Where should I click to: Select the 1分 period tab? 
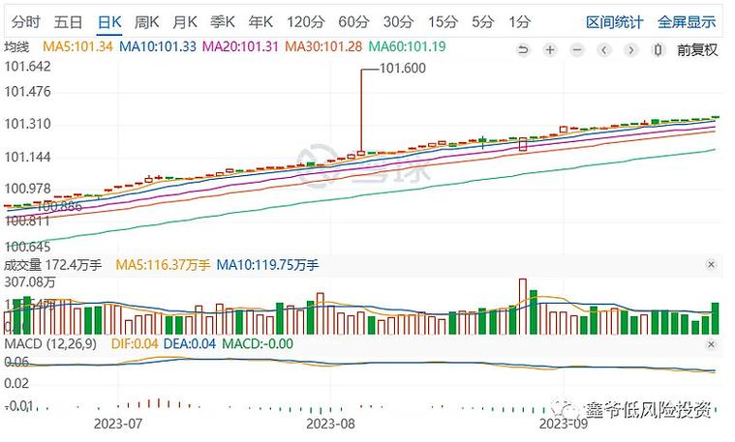click(x=519, y=21)
